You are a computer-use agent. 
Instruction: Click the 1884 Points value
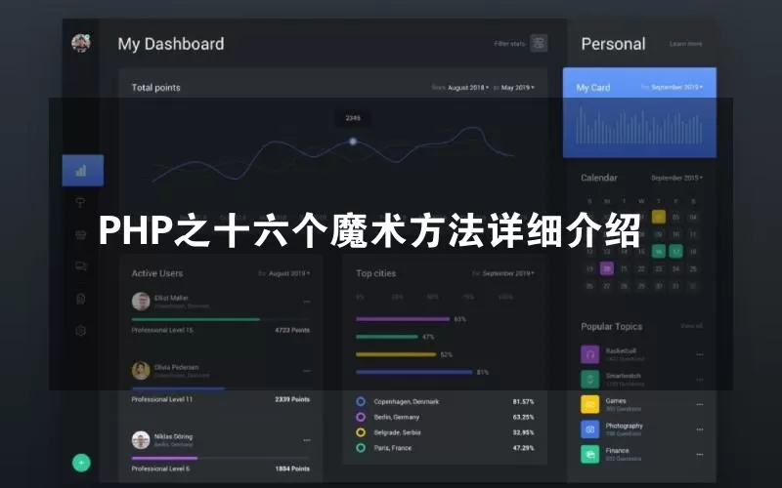pos(292,468)
